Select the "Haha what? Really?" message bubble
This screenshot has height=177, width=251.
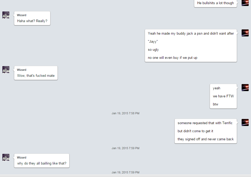pos(32,18)
